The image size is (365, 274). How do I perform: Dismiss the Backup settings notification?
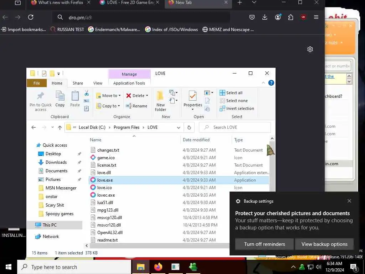pos(349,201)
